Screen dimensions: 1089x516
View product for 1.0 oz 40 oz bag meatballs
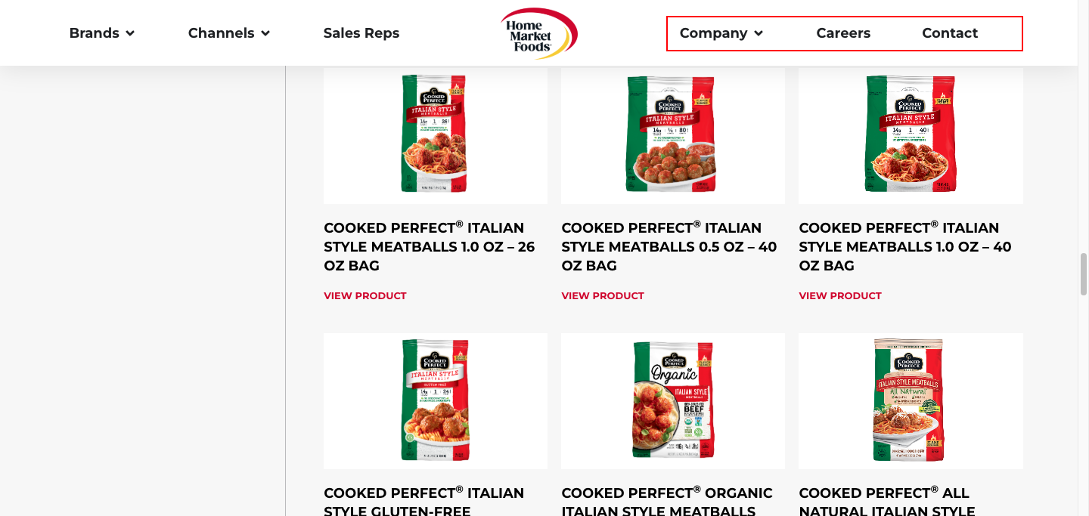click(x=840, y=296)
